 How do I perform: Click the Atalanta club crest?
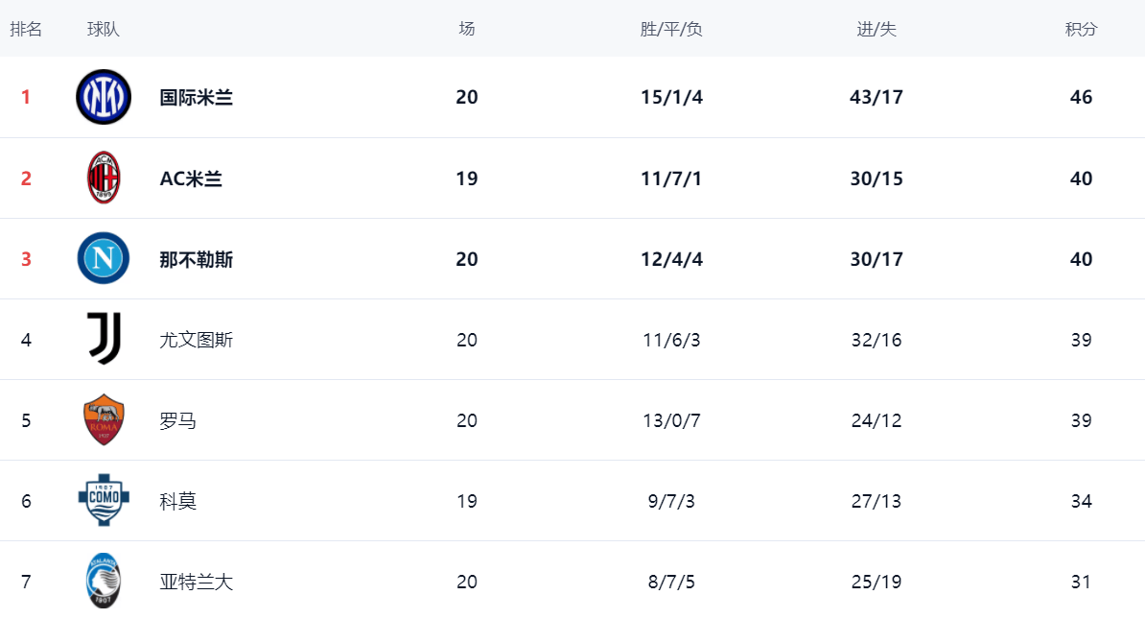click(x=104, y=582)
